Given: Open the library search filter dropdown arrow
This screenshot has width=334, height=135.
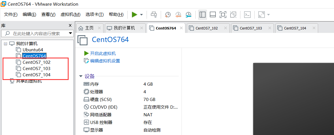Looking at the screenshot, I should (71, 33).
